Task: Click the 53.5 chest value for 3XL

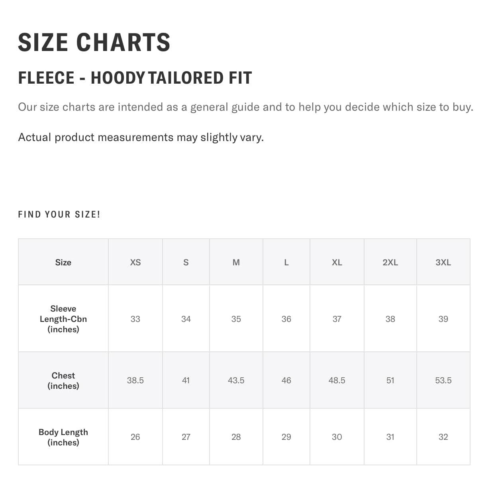Action: point(443,380)
